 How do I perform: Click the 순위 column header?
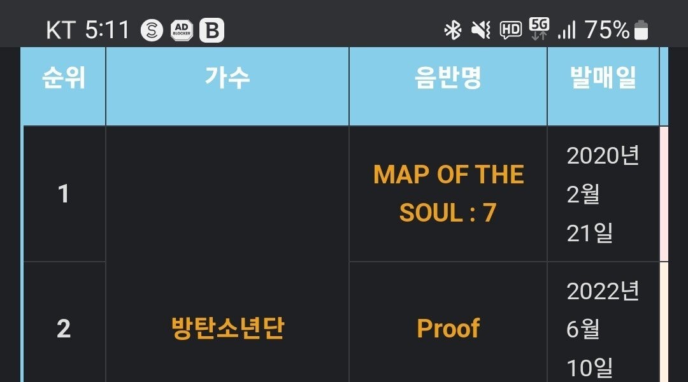(64, 78)
